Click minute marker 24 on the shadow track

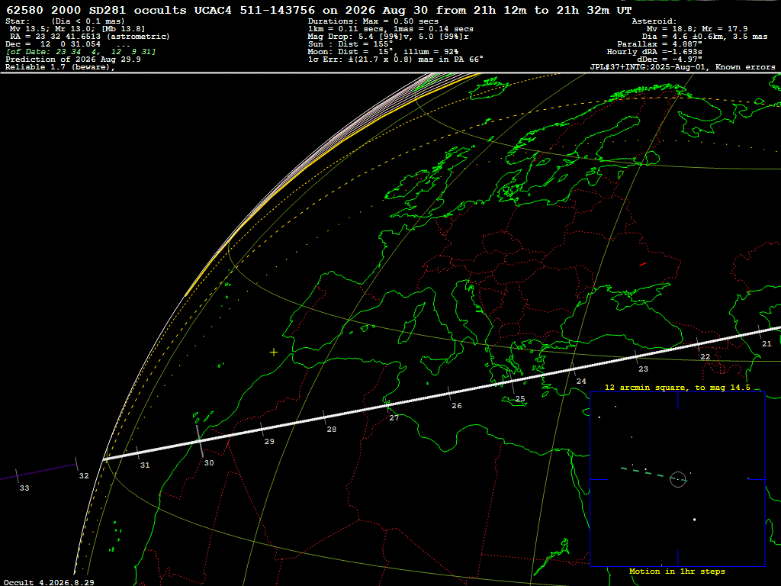pos(581,382)
